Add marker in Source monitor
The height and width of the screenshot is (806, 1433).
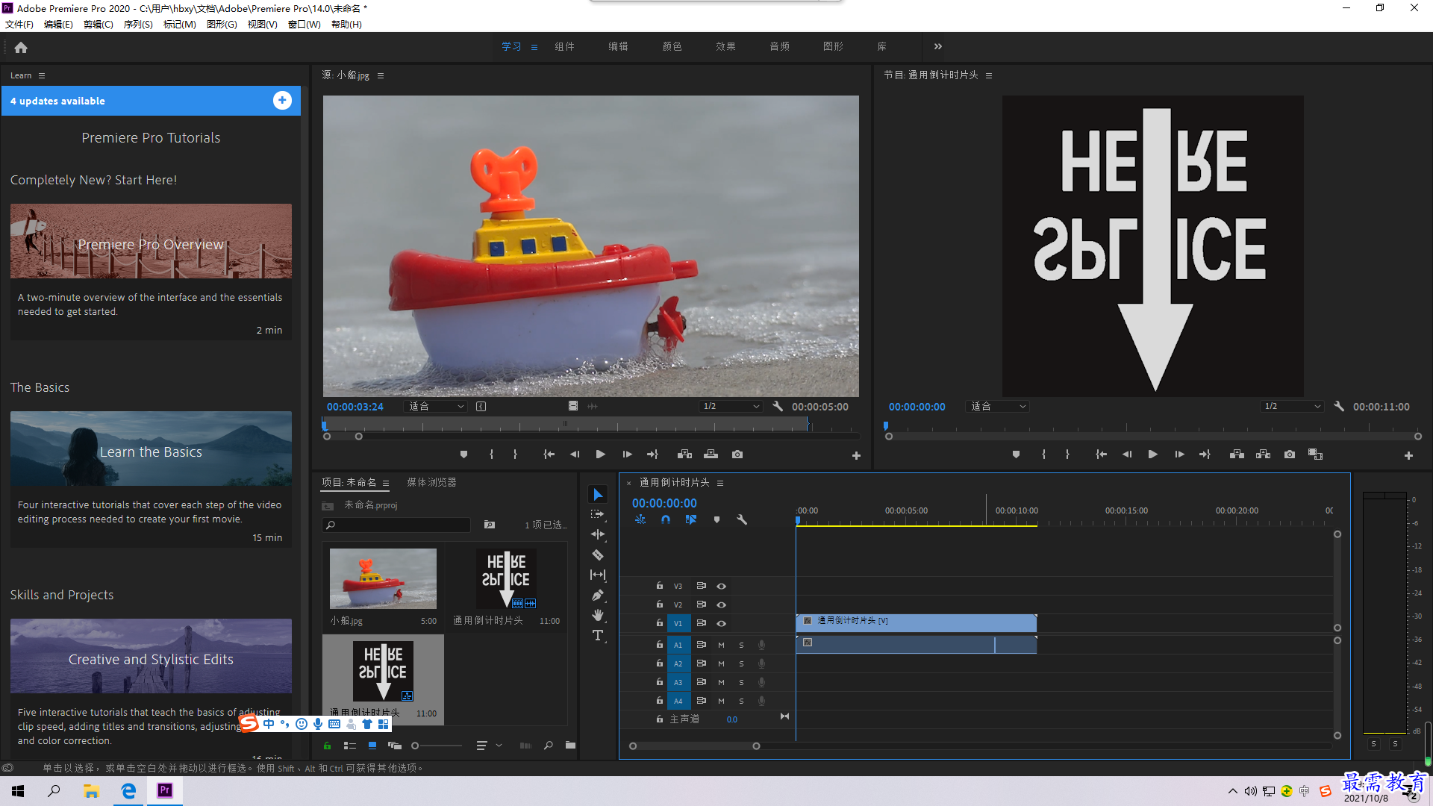click(463, 454)
